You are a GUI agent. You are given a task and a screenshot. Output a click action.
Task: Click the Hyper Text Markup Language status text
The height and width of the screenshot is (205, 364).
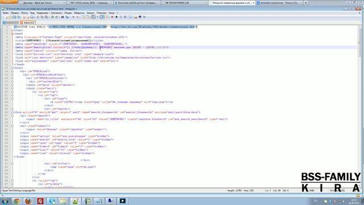click(x=19, y=191)
